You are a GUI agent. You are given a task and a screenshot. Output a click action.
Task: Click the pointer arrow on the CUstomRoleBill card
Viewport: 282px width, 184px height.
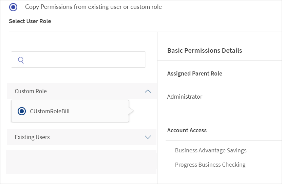point(131,111)
